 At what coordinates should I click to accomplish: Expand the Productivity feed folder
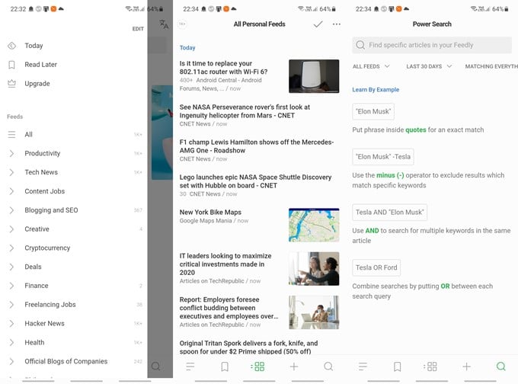[x=11, y=153]
